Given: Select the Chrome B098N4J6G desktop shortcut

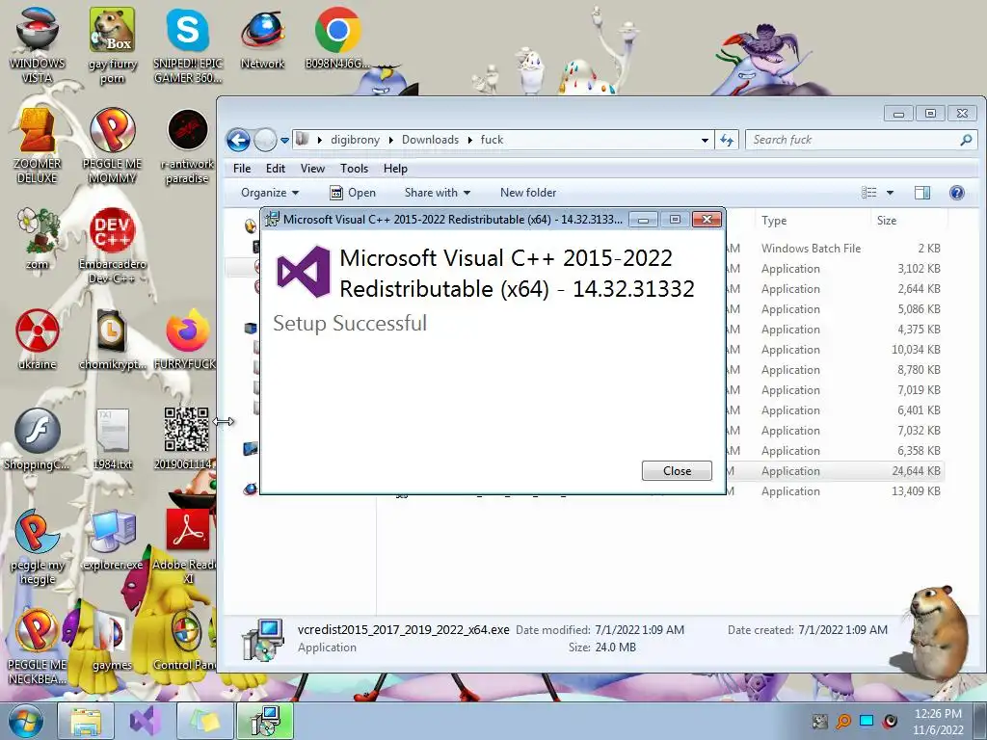Looking at the screenshot, I should (x=337, y=39).
